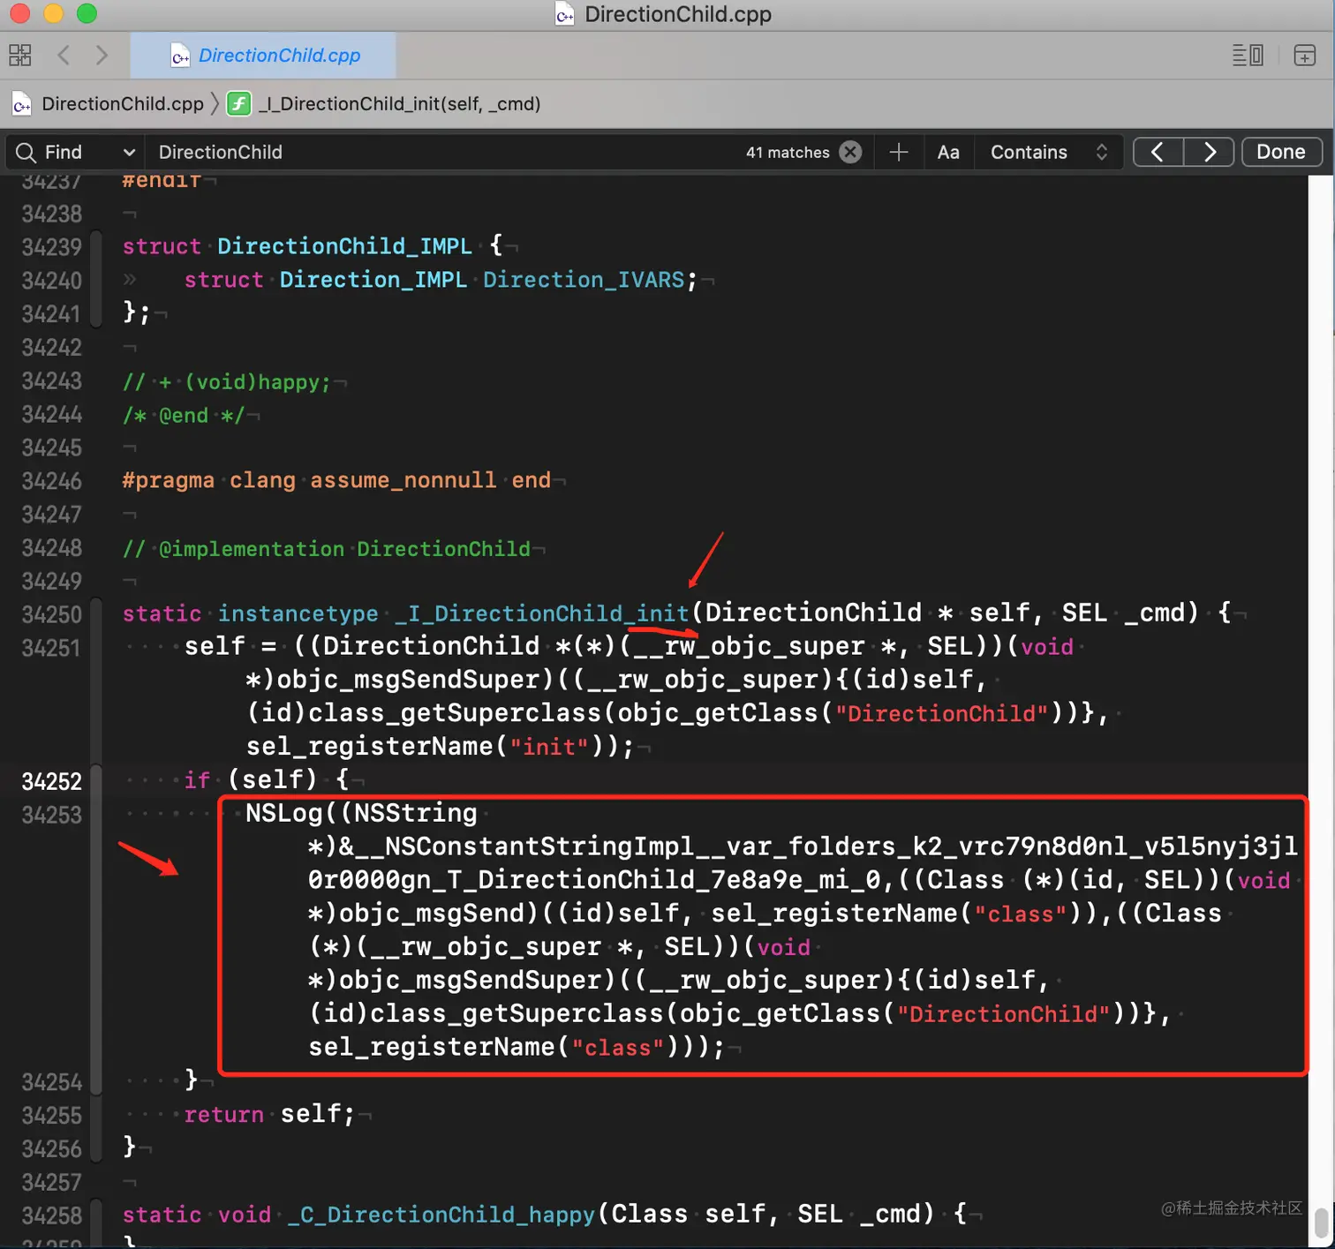Click line number 34252 in gutter
Image resolution: width=1335 pixels, height=1249 pixels.
click(51, 781)
